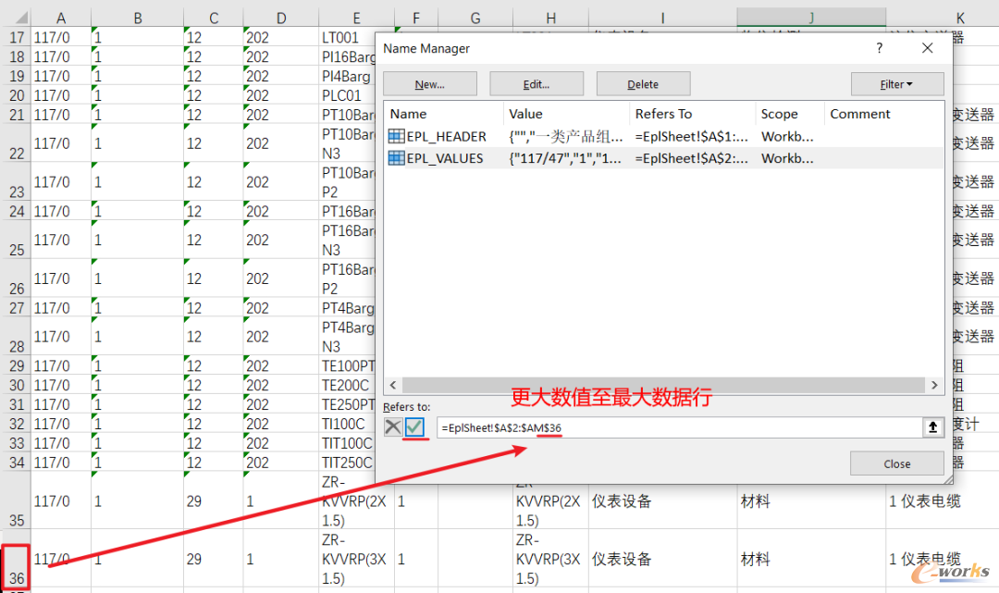Click cell E36 containing ZR-KVVRP(3X 1.5)
Screen dimensions: 999x593
(x=357, y=559)
